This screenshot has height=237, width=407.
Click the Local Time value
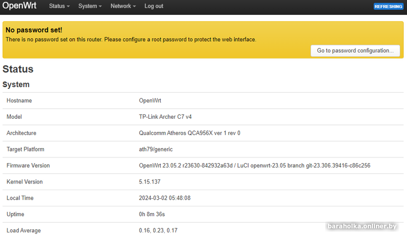coord(164,198)
